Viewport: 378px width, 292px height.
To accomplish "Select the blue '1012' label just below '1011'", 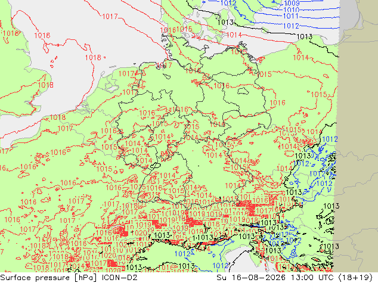I will 291,26.
